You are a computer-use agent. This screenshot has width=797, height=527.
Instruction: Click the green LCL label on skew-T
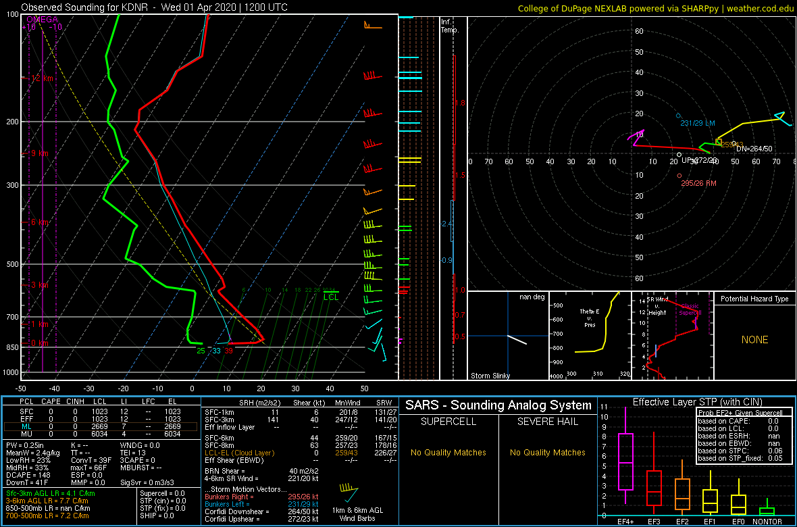(331, 297)
